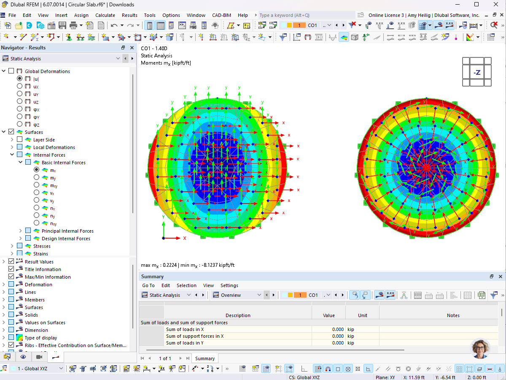Image resolution: width=506 pixels, height=380 pixels.
Task: Click Summary export table icon
Action: [x=482, y=295]
